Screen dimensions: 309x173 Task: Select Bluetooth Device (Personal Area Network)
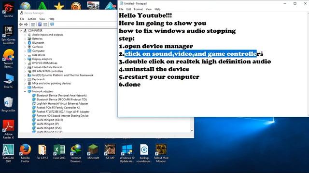pyautogui.click(x=61, y=96)
